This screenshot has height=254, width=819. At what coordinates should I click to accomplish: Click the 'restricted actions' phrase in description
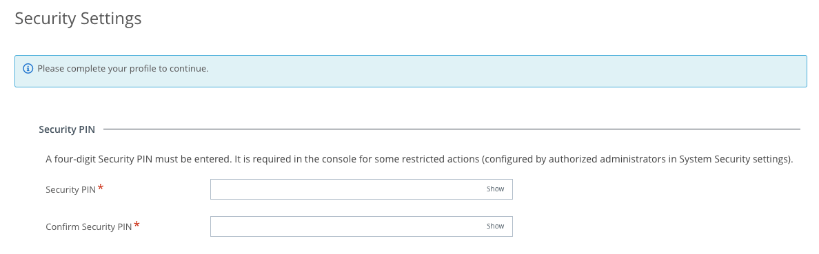click(443, 160)
